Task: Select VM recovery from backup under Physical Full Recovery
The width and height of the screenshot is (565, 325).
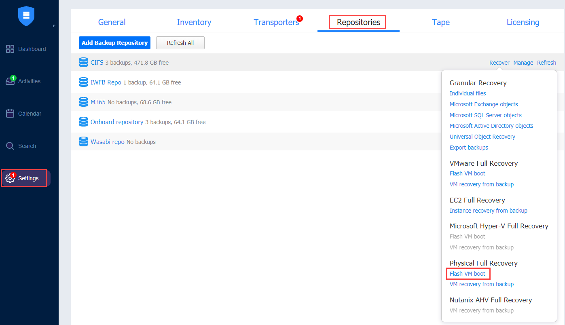Action: click(482, 284)
